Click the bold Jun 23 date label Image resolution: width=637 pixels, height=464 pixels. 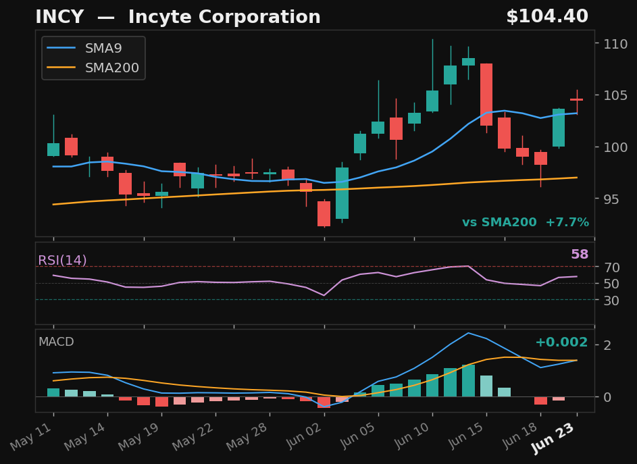[x=554, y=438]
